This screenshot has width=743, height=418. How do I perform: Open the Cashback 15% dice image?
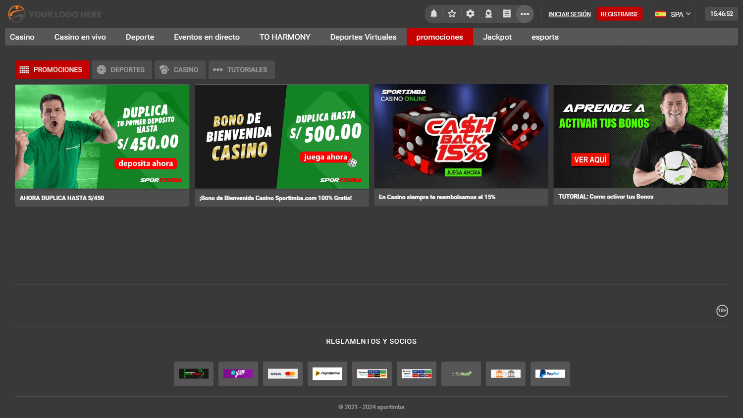[x=461, y=136]
